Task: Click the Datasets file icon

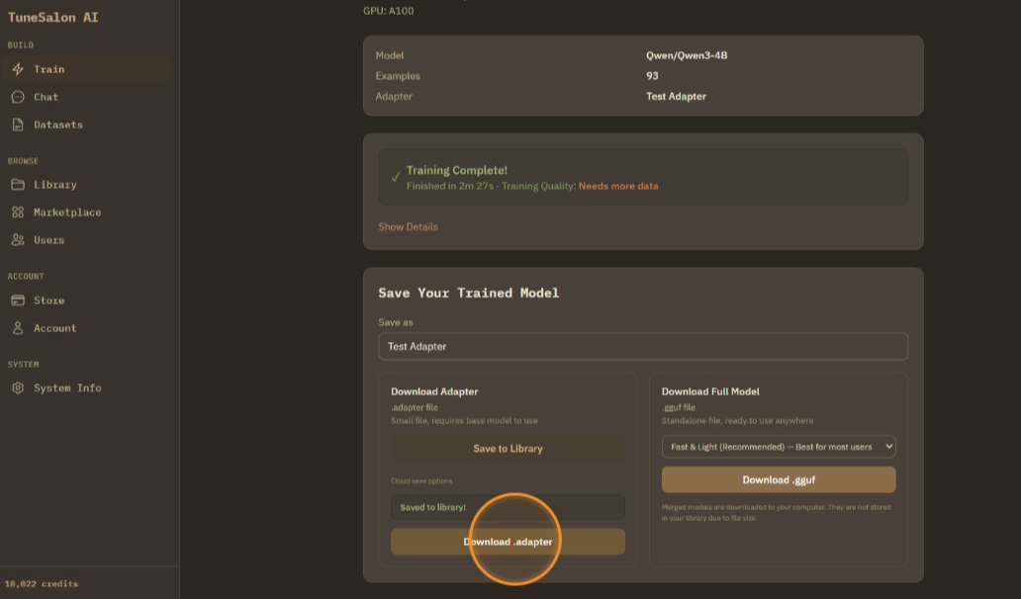Action: pyautogui.click(x=18, y=125)
